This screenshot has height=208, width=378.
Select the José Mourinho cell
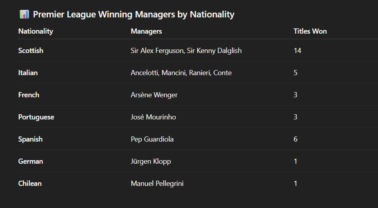pos(153,117)
